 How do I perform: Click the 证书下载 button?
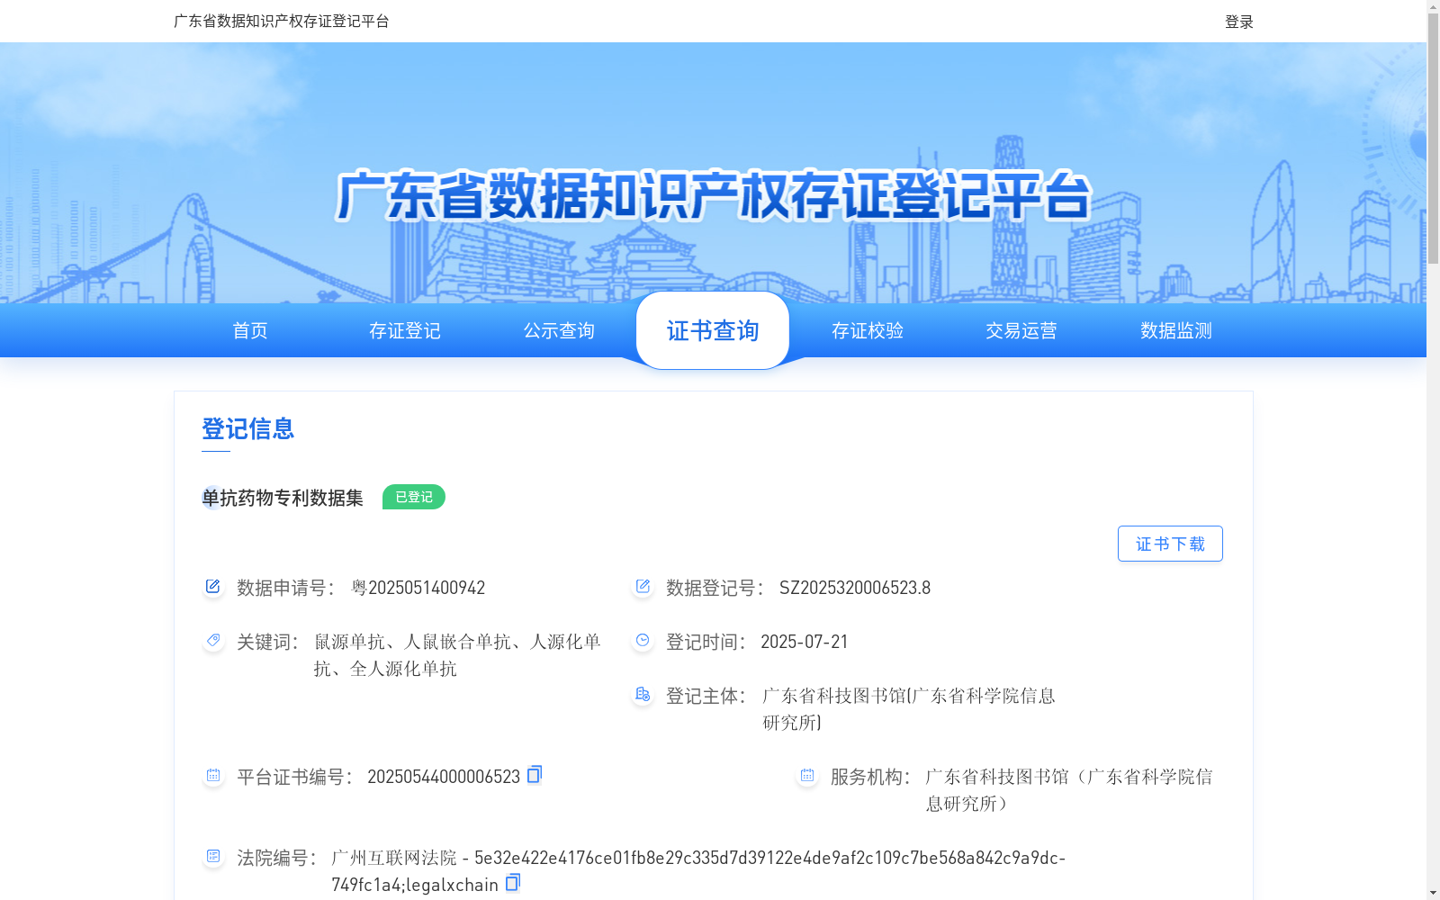pos(1170,544)
